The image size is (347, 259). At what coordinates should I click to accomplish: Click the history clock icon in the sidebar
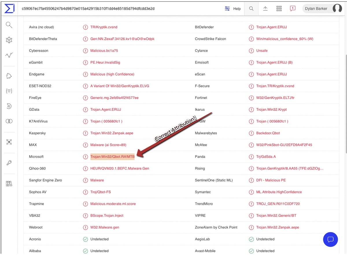pos(9,106)
